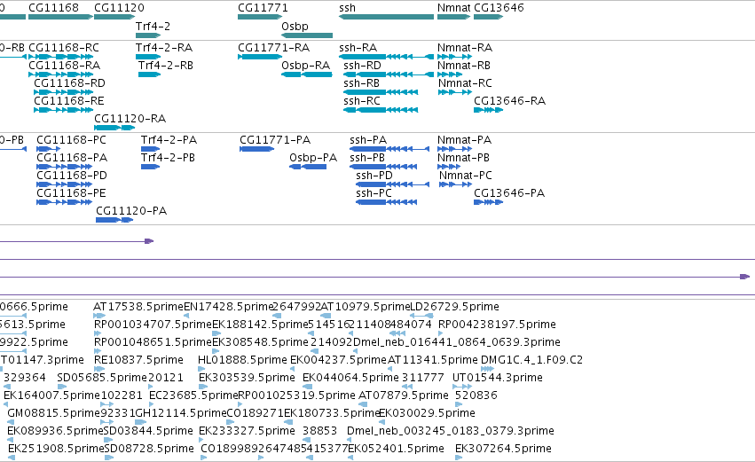The image size is (755, 462).
Task: Select protein ssh-PA
Action: (368, 140)
